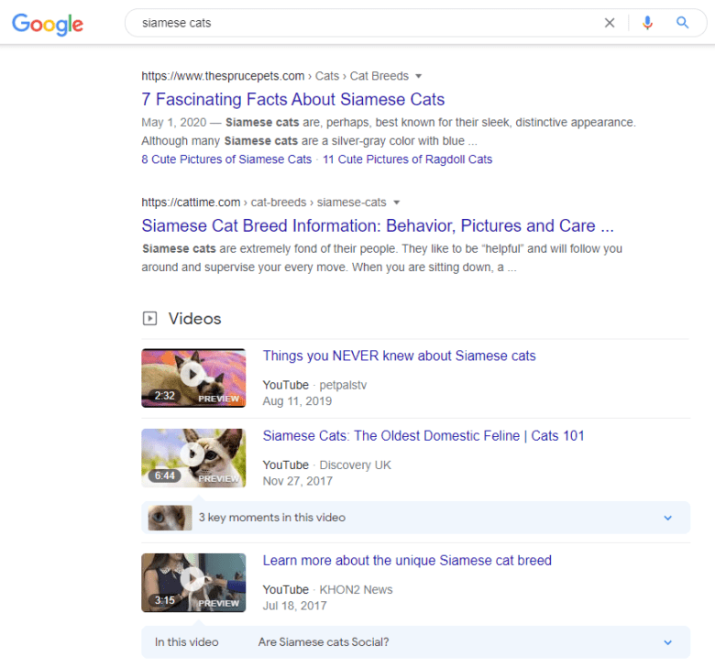This screenshot has height=667, width=715.
Task: Open Things you NEVER knew about Siamese cats
Action: (399, 355)
